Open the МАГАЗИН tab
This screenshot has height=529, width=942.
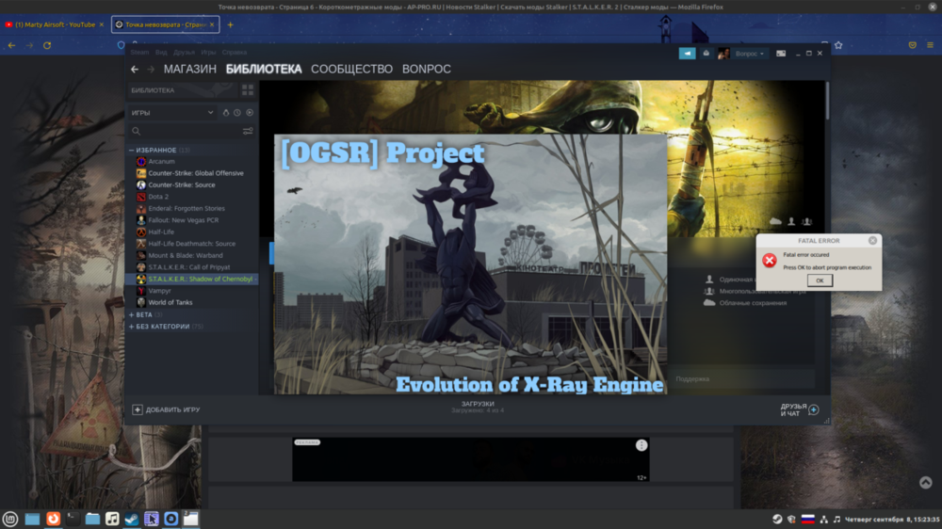pos(190,70)
